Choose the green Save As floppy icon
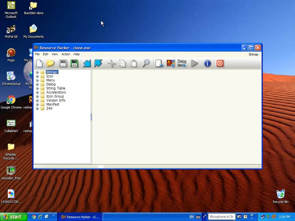295x221 pixels. 74,63
